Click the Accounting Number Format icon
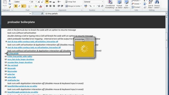169x95 pixels. [86, 6]
